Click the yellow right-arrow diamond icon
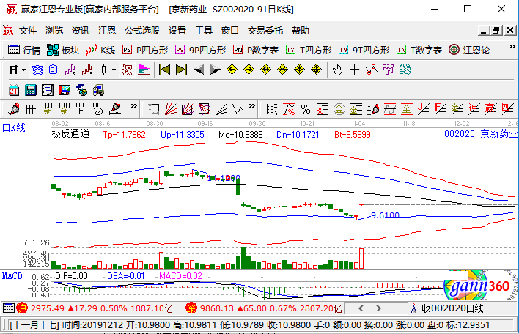 tap(249, 70)
